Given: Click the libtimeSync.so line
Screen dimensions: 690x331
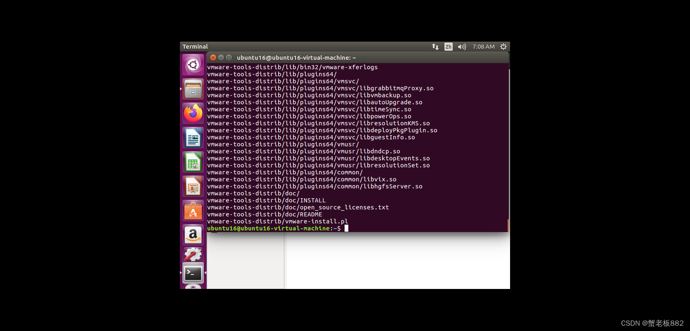Looking at the screenshot, I should [309, 109].
